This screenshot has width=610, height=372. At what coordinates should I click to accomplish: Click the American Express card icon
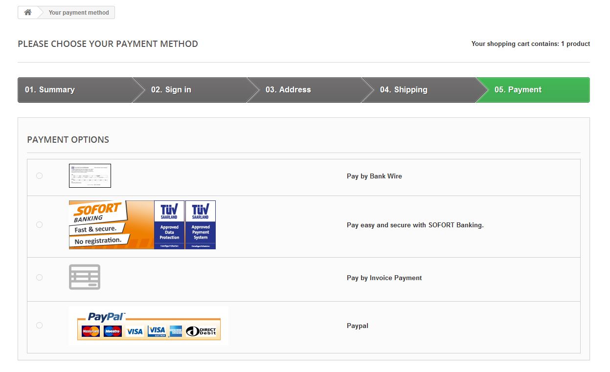176,331
